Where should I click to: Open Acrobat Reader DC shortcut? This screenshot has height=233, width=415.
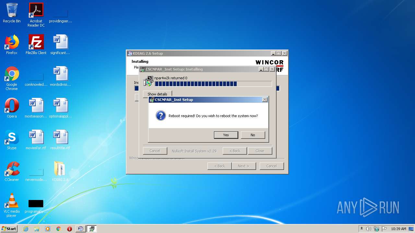36,15
